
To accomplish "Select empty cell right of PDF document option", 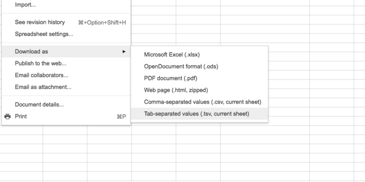I will coord(287,78).
